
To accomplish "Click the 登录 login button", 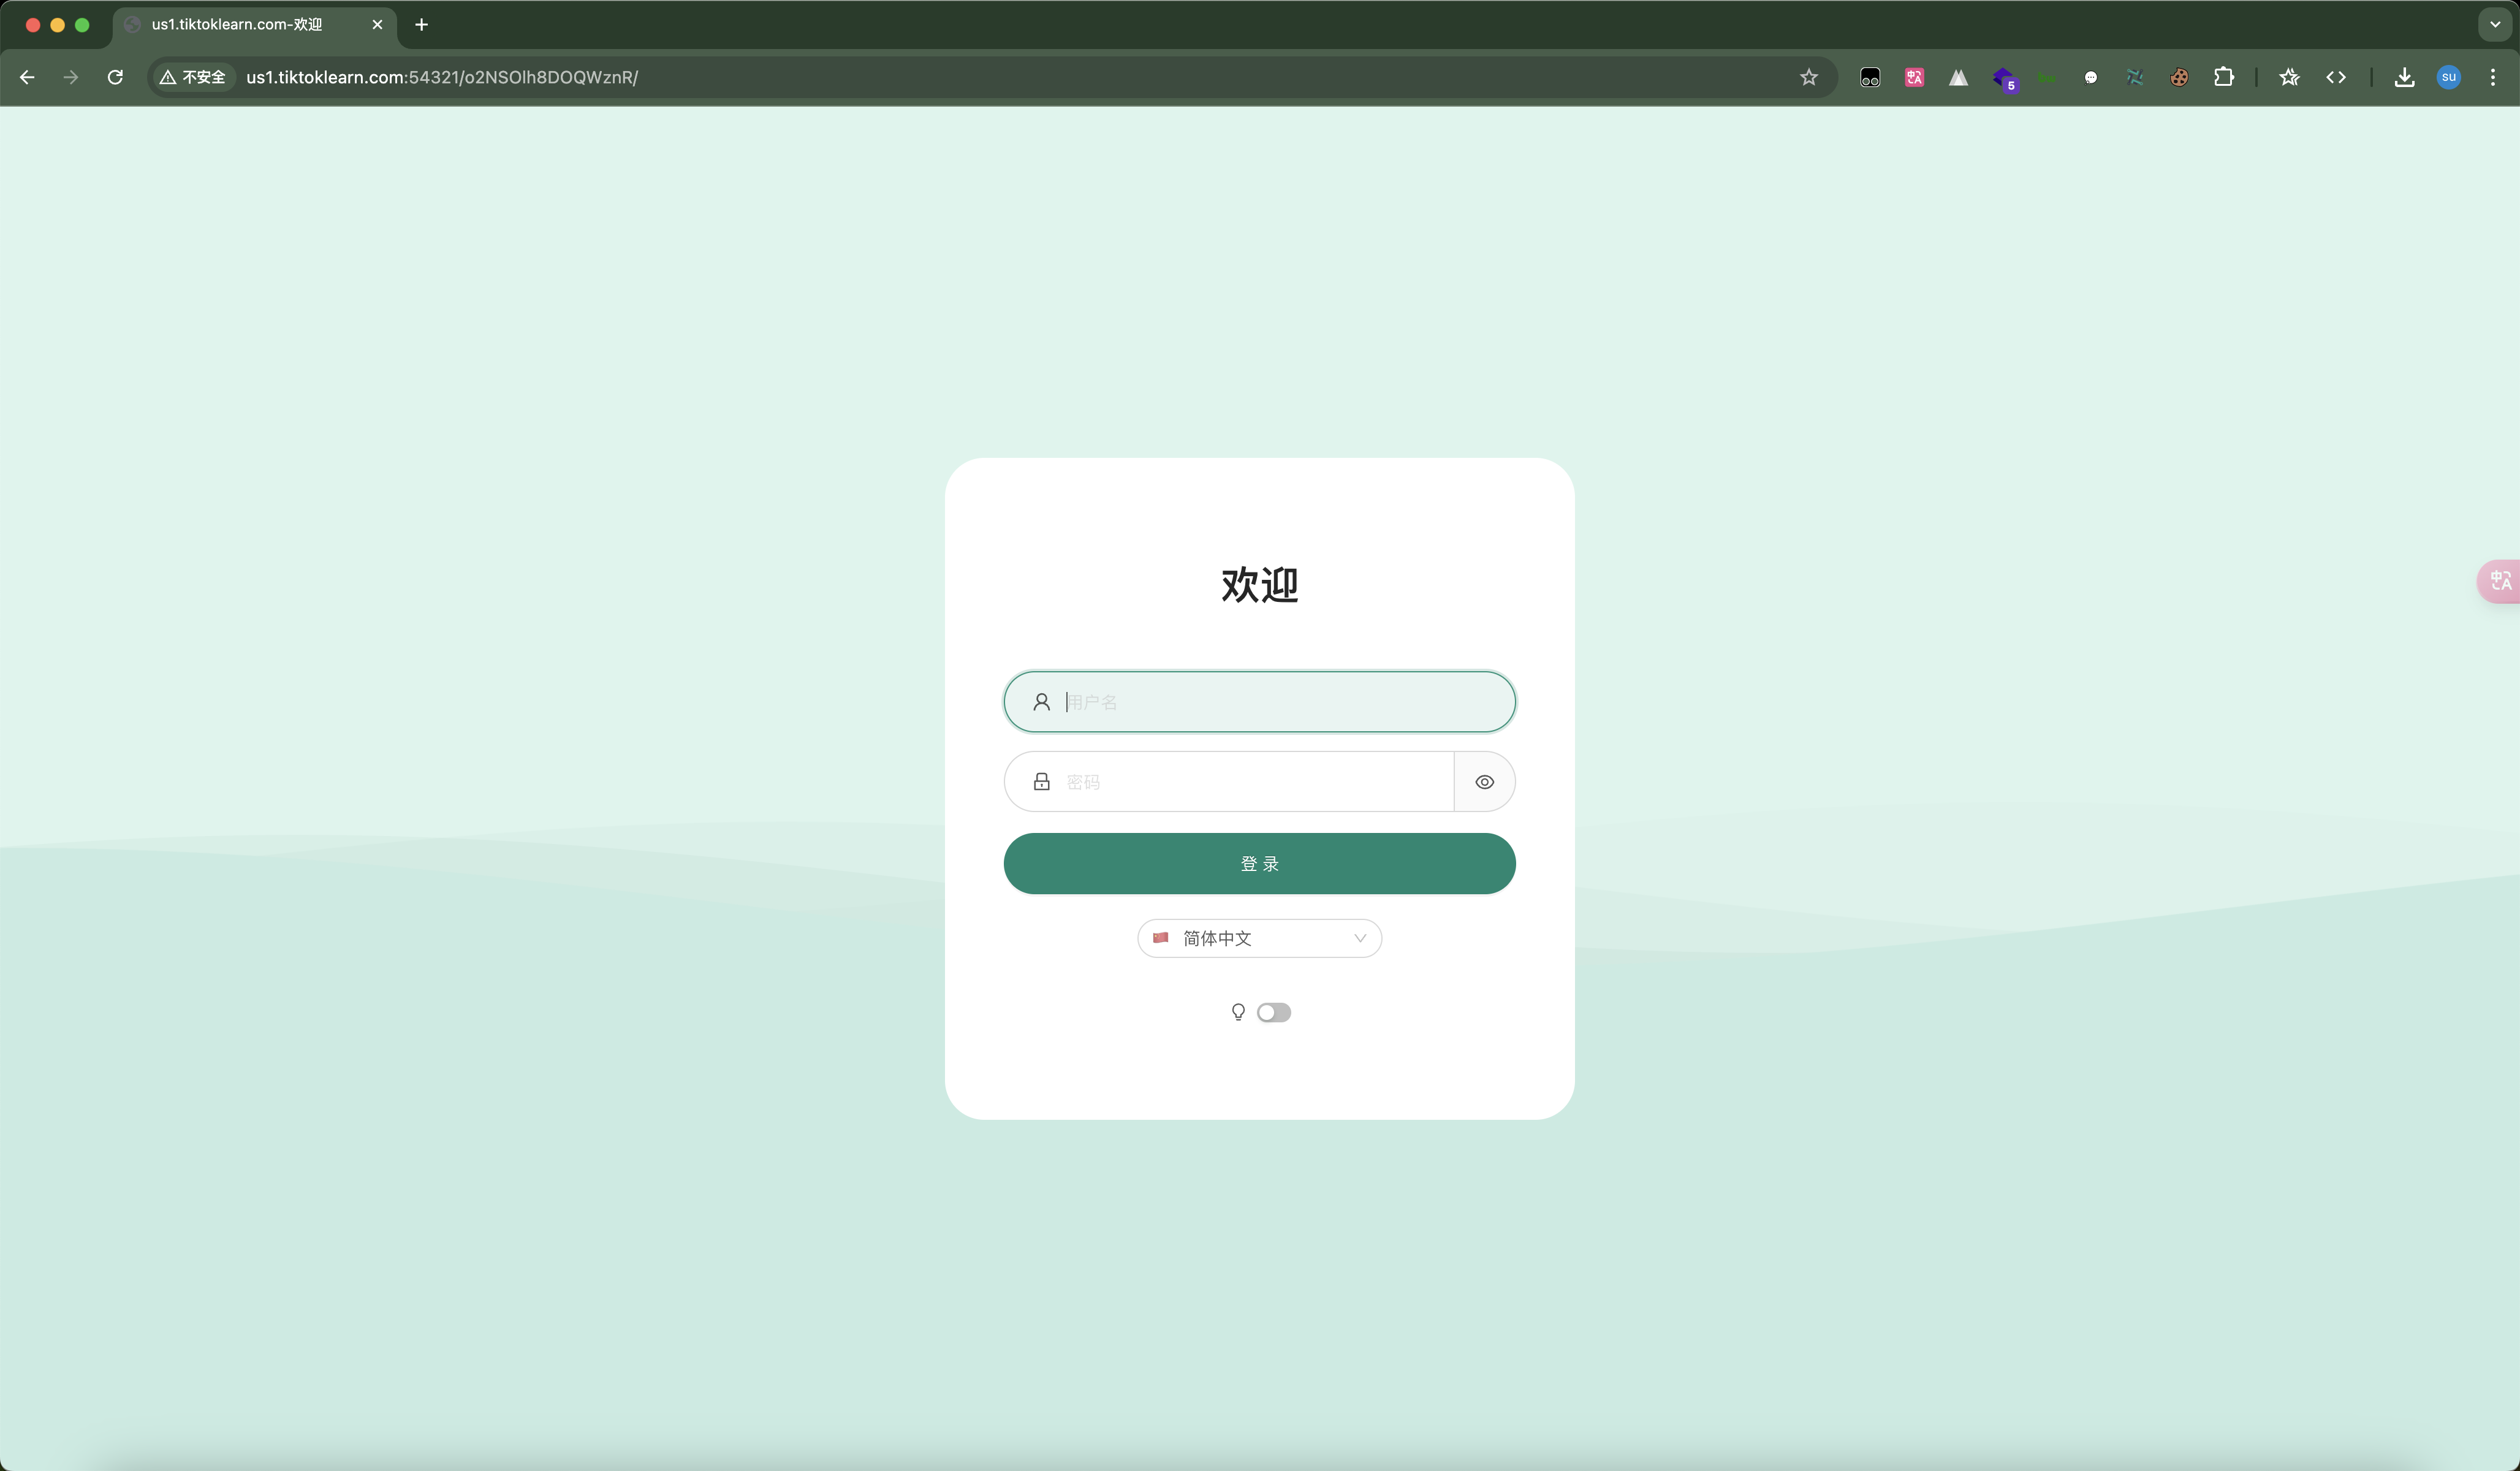I will (x=1259, y=863).
